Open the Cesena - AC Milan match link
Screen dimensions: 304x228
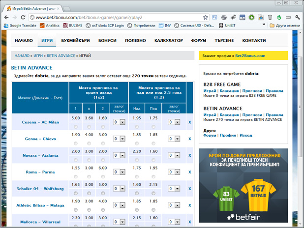(40, 122)
